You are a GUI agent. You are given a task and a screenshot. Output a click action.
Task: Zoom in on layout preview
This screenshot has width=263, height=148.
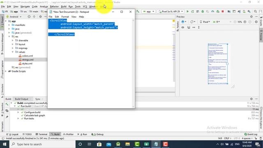tap(245, 22)
